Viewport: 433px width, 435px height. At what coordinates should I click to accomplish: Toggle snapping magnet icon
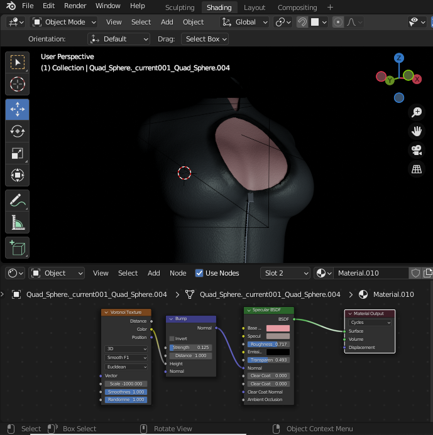pyautogui.click(x=302, y=22)
